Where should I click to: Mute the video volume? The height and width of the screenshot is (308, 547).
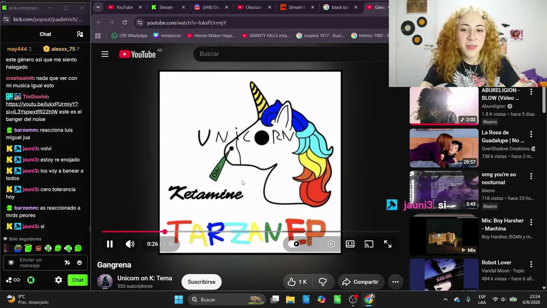click(x=130, y=244)
